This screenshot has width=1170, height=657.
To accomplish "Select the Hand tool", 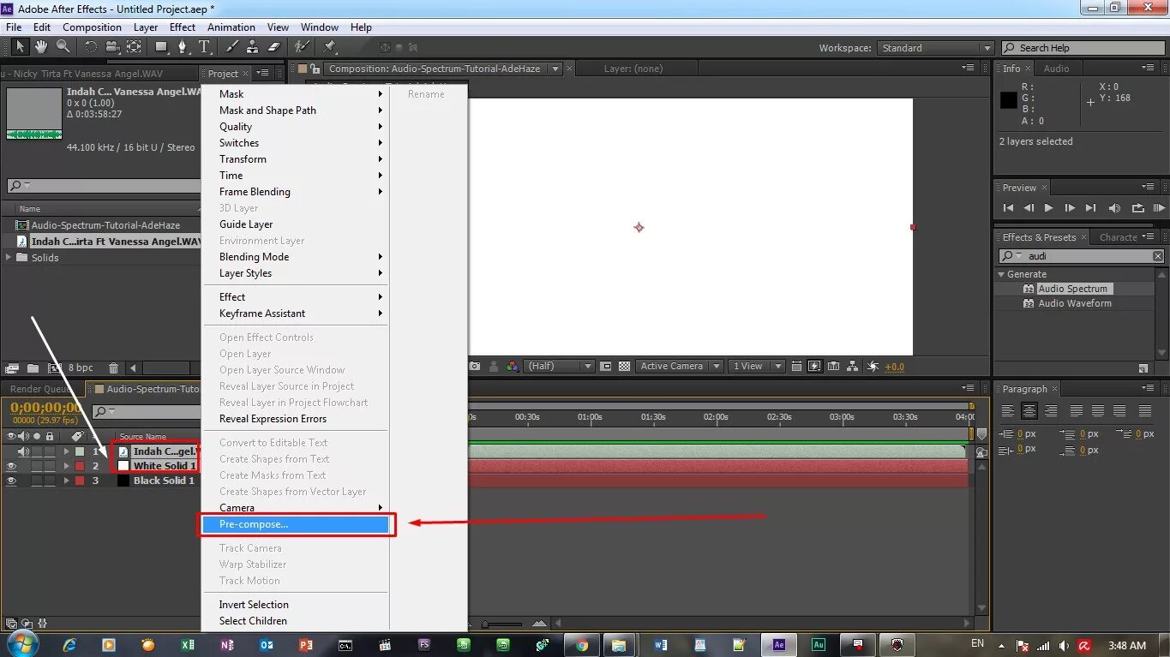I will [41, 46].
